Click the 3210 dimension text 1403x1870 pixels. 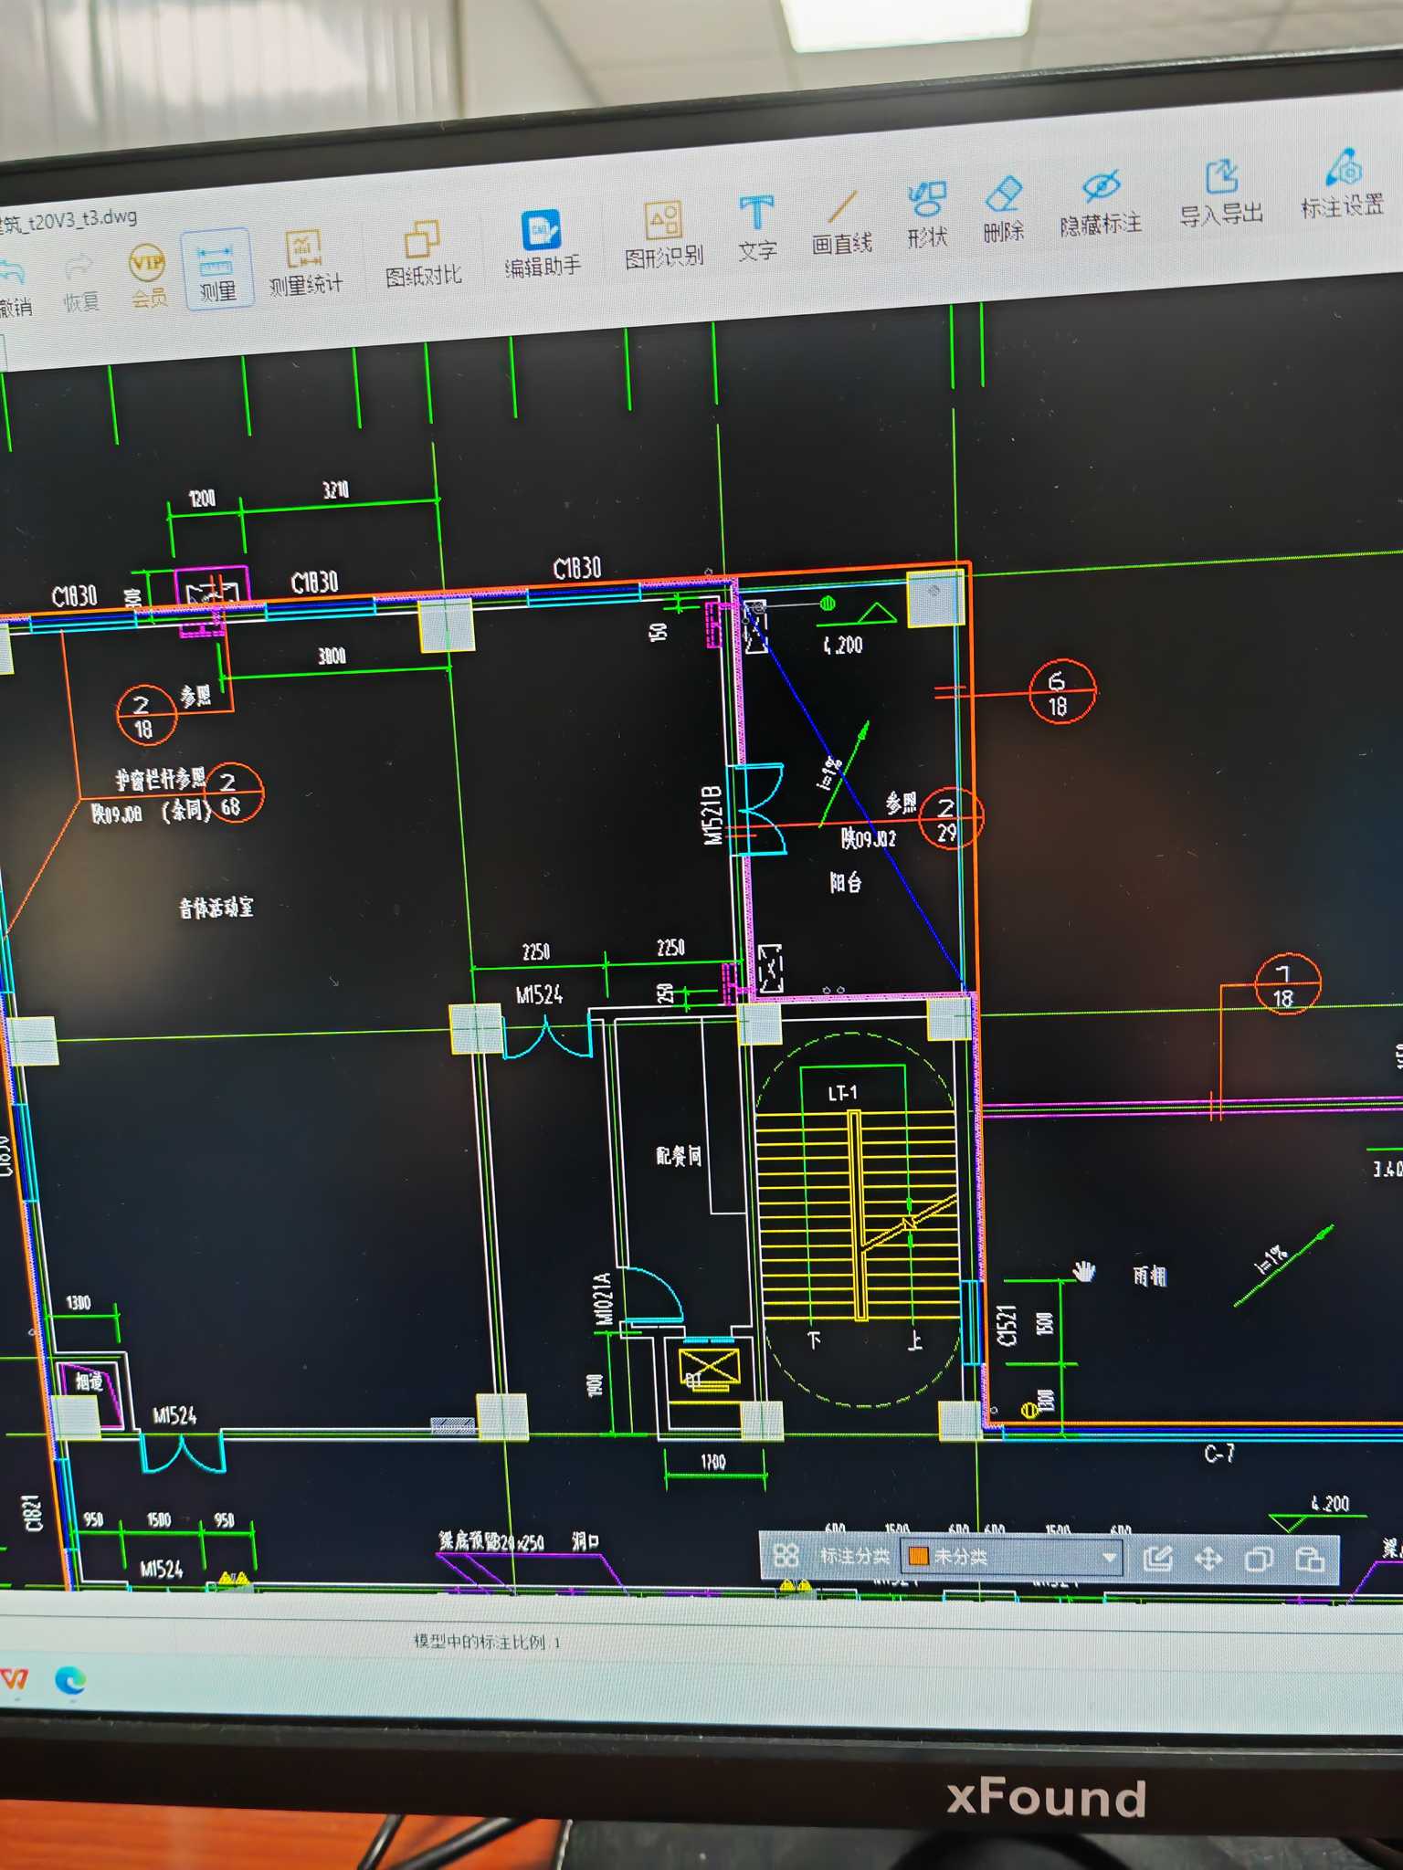tap(335, 490)
